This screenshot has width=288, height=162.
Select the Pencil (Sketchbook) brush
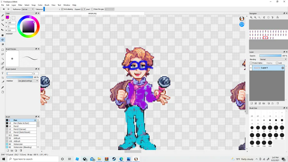(21, 132)
